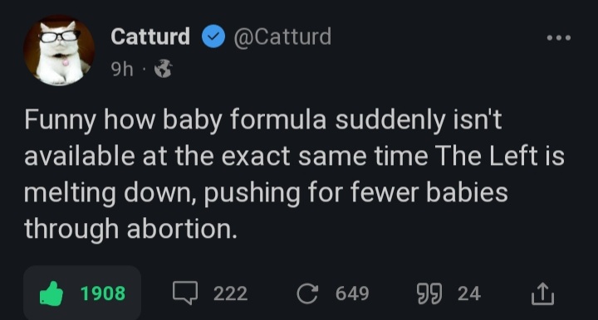Open the Catturd display name profile link
Image resolution: width=598 pixels, height=320 pixels.
[x=150, y=36]
